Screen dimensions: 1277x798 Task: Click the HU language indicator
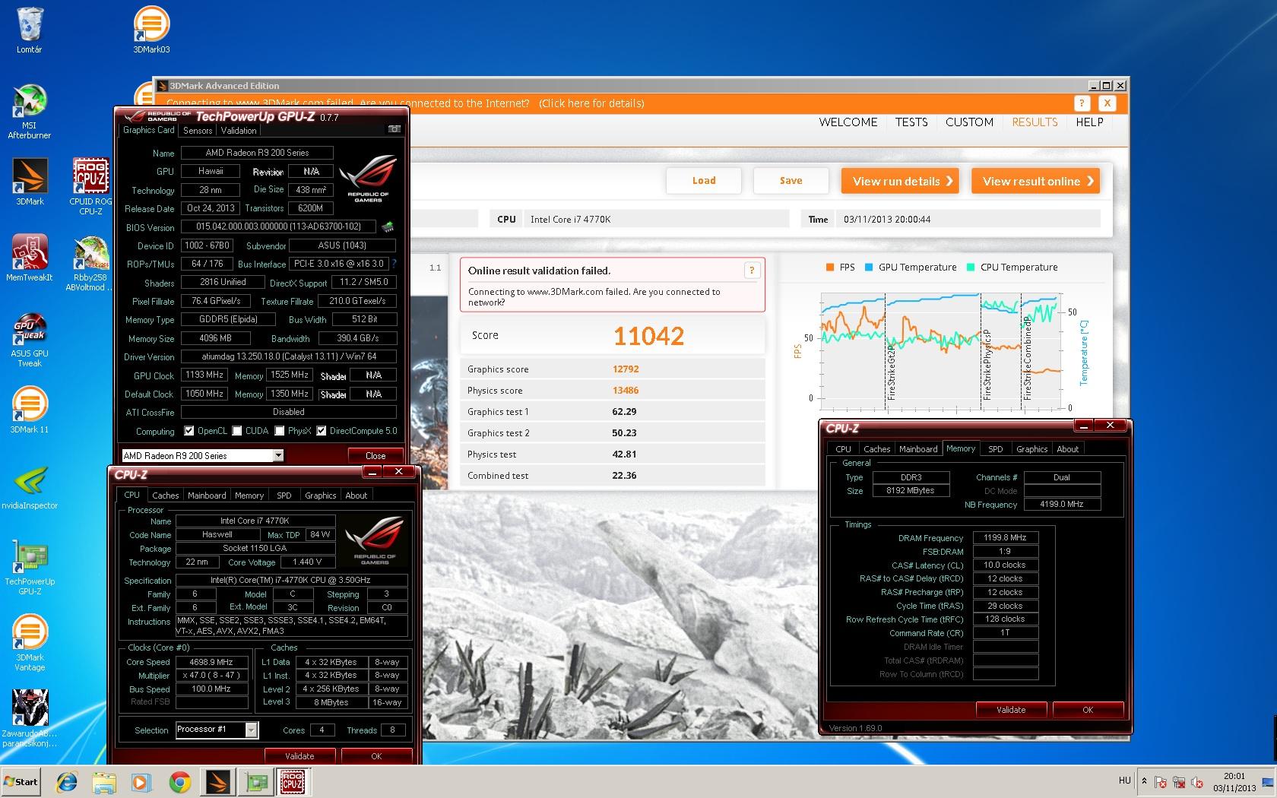tap(1125, 781)
